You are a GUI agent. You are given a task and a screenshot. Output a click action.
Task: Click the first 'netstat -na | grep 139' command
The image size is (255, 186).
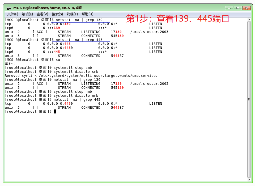point(79,20)
